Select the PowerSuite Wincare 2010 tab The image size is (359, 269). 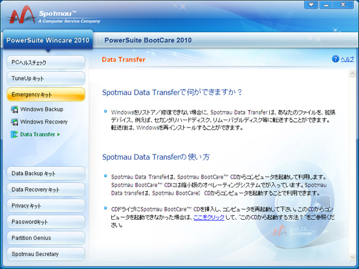point(48,40)
